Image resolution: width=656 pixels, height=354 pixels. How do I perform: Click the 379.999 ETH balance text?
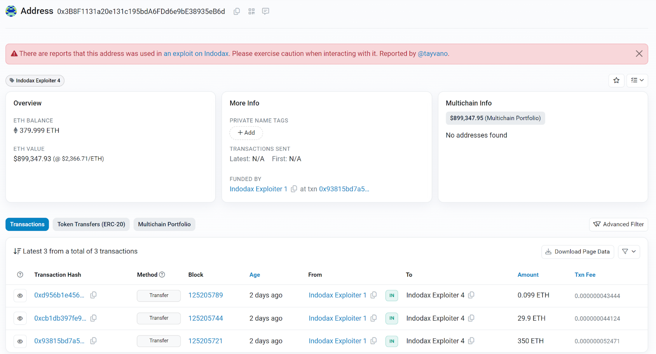[x=39, y=131]
